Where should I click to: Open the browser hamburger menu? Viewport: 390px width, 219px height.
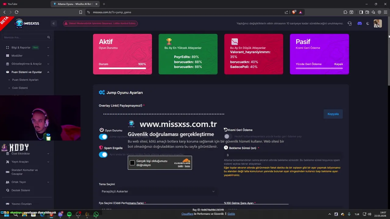(x=386, y=12)
